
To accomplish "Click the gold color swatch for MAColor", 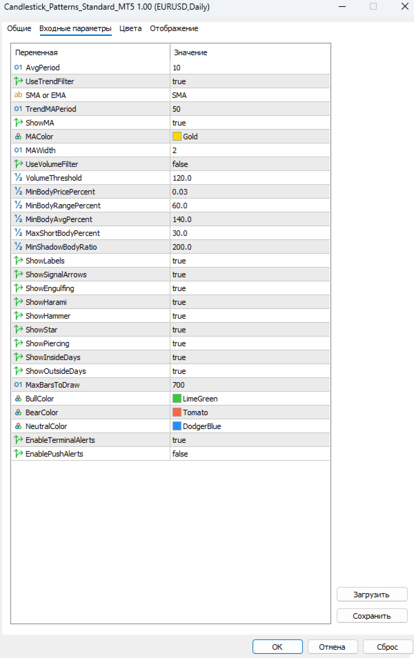I will (177, 137).
